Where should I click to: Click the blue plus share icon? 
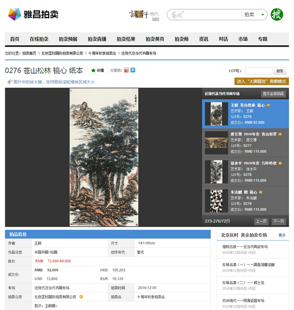(133, 70)
